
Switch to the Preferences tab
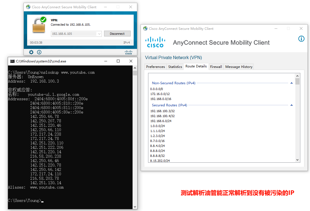tap(155, 67)
